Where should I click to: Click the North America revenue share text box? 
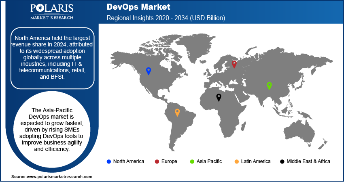coord(52,58)
